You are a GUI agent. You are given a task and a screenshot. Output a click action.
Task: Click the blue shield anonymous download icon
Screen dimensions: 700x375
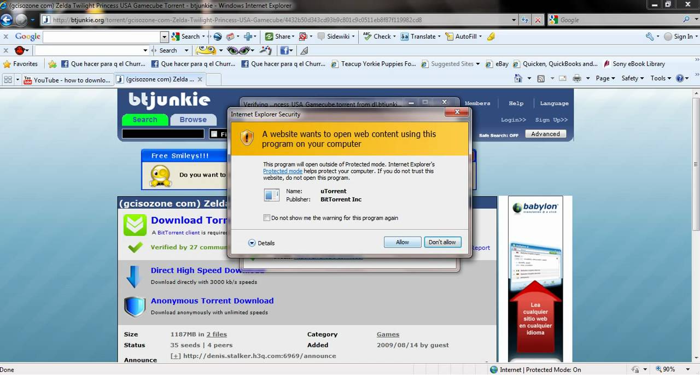[x=135, y=307]
